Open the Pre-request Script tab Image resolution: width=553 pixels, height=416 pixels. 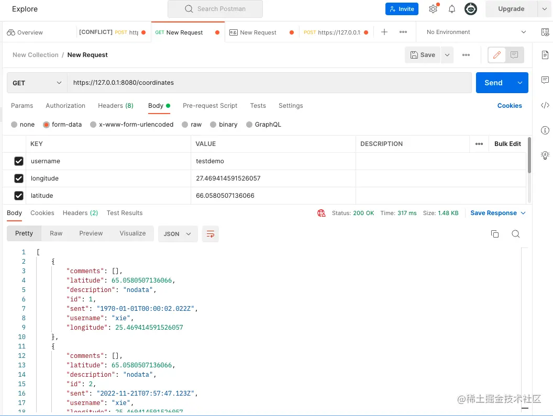point(210,105)
